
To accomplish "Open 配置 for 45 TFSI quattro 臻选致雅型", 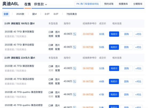I will [58, 97].
